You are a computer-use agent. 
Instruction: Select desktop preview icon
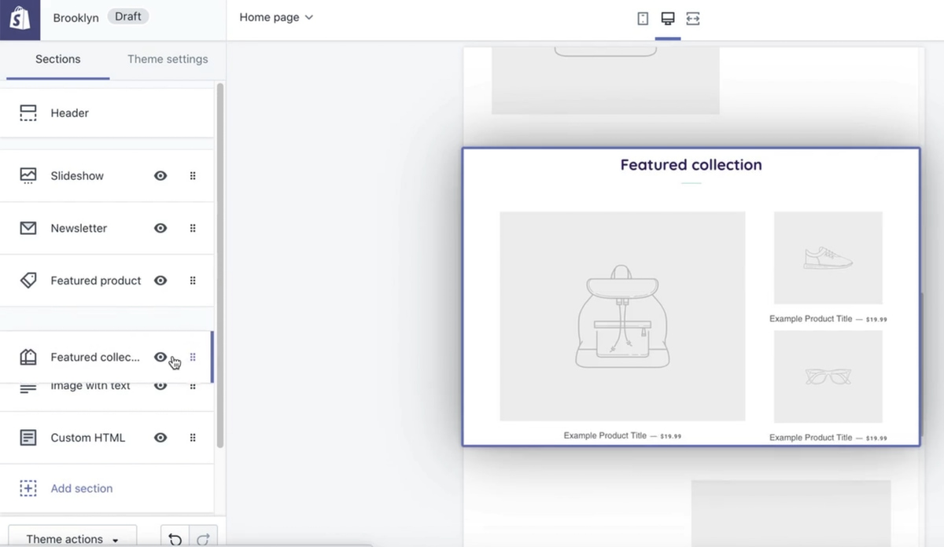(668, 18)
